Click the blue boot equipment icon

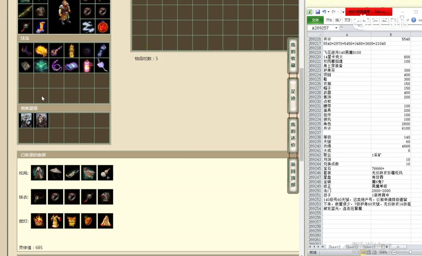click(40, 27)
